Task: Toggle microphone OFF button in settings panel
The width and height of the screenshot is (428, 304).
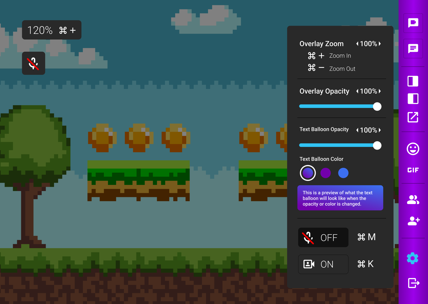Action: click(x=323, y=237)
